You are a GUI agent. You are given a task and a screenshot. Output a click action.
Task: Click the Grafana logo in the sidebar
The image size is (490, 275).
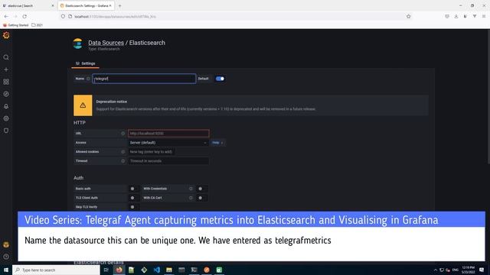(x=6, y=36)
